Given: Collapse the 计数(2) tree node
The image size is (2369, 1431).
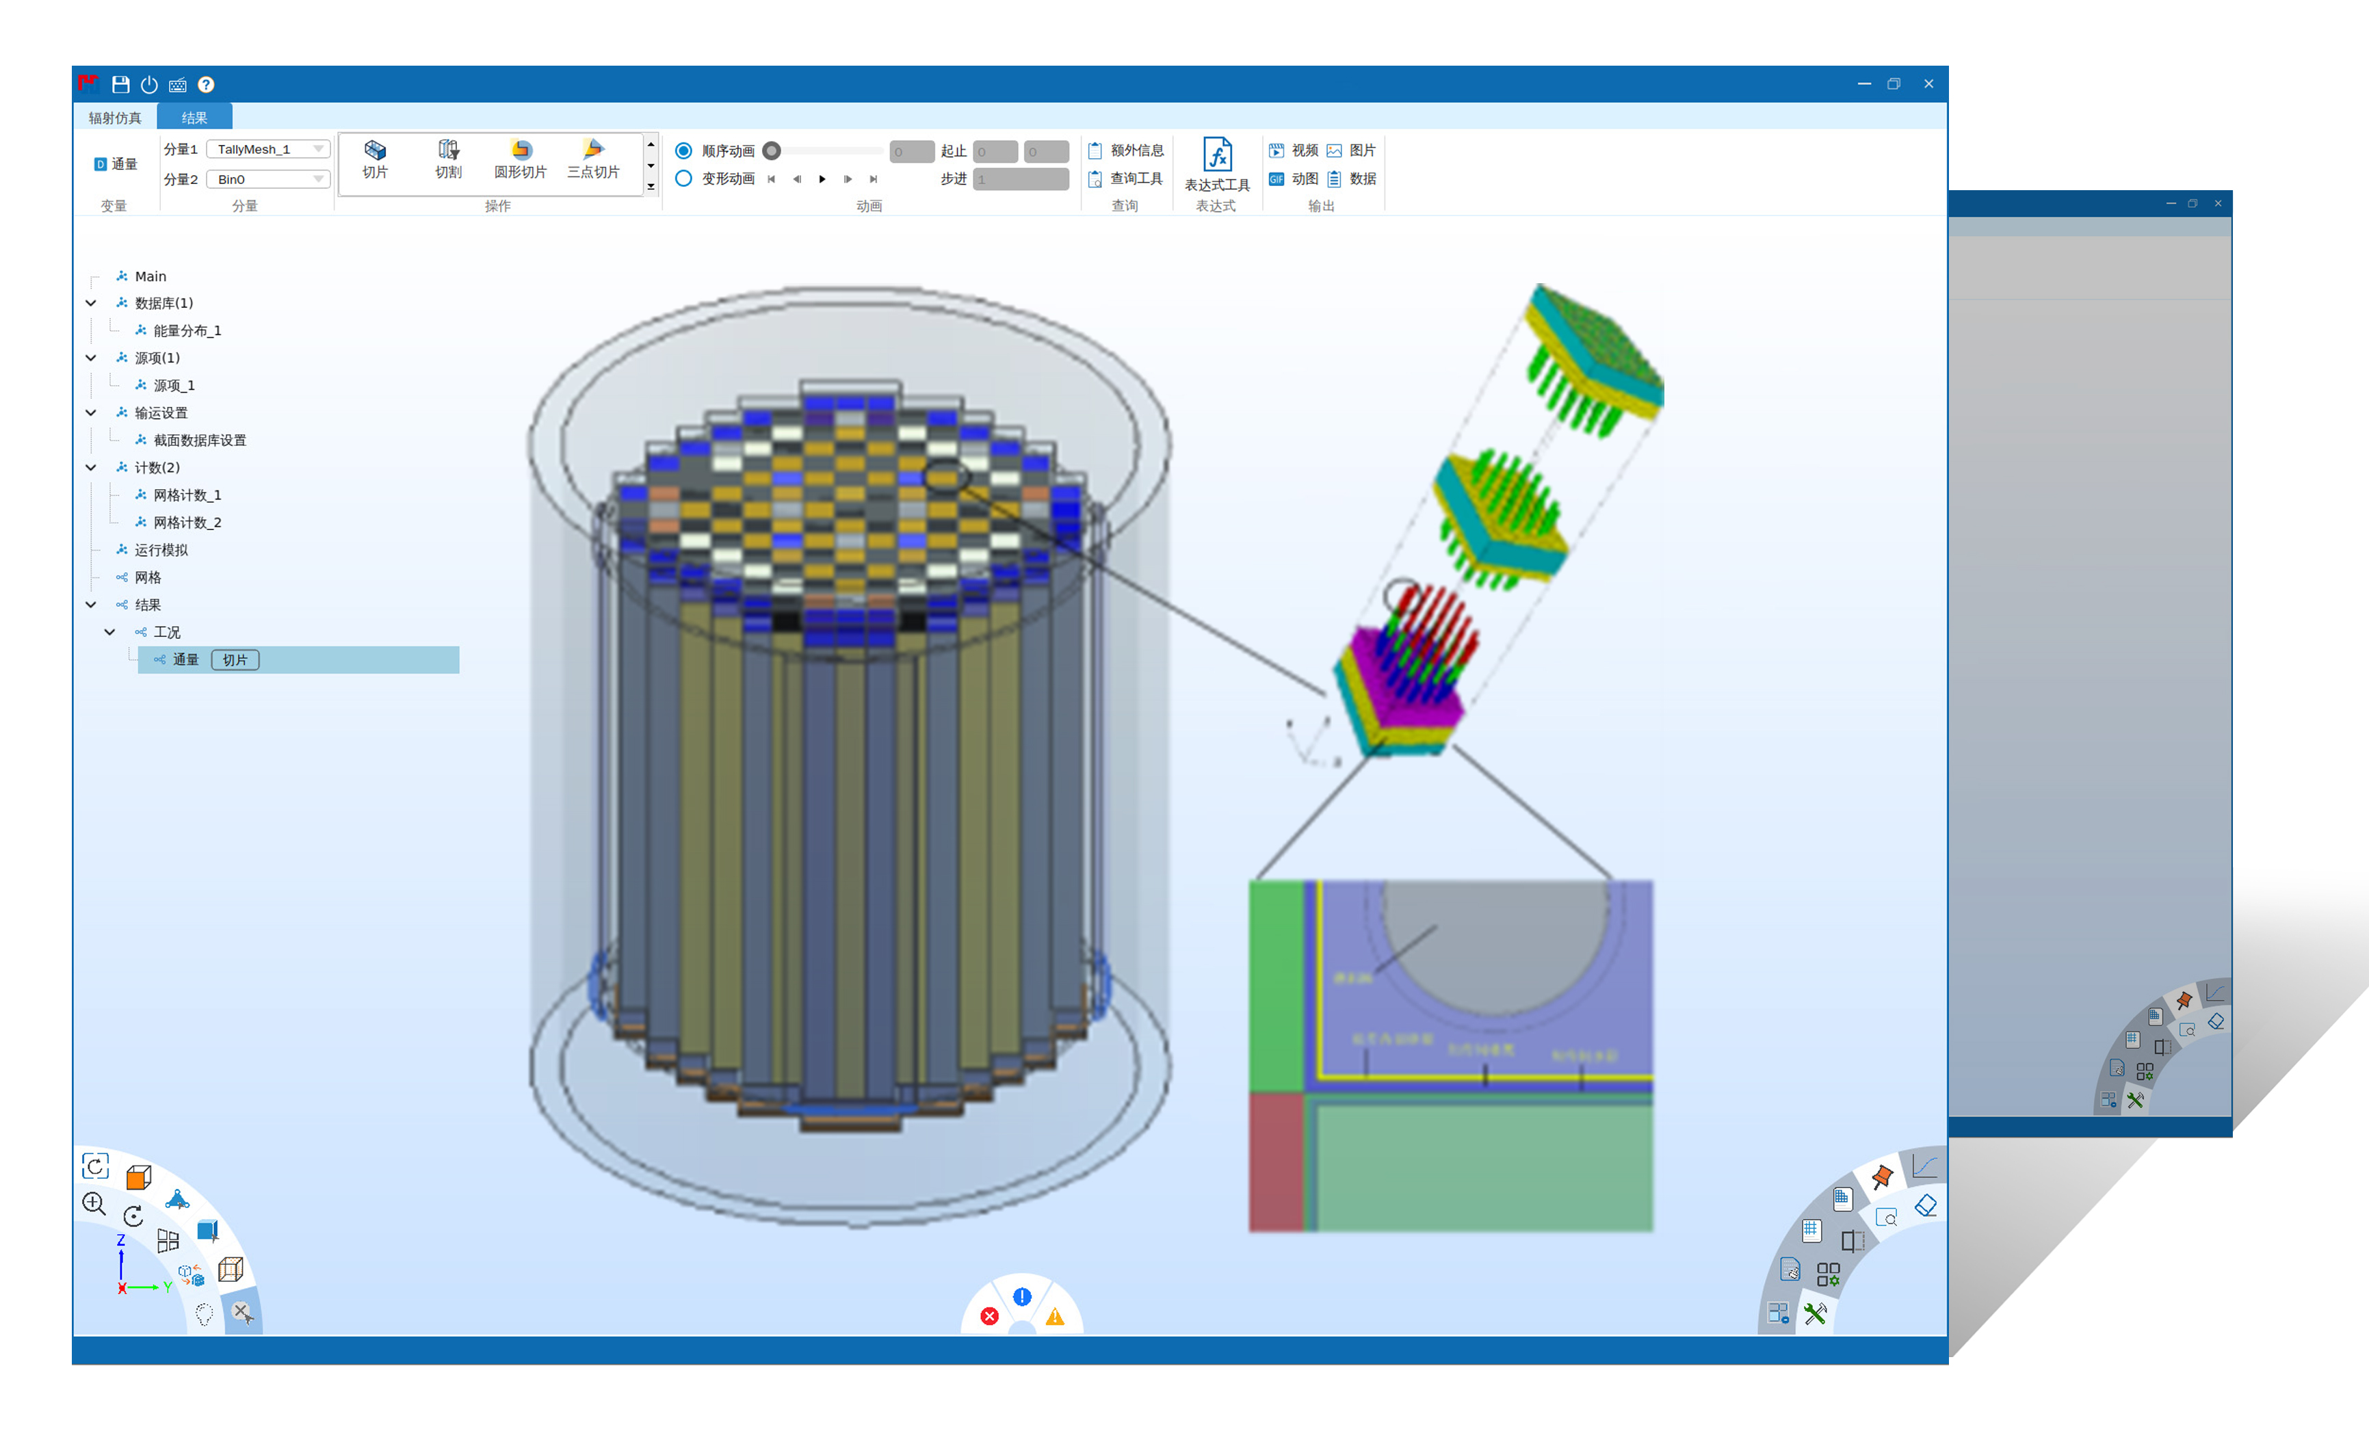Looking at the screenshot, I should point(92,468).
